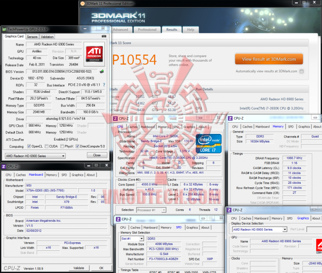Click the Validate button in CPU-Z
Viewport: 322px width, 273px height.
[x=79, y=268]
